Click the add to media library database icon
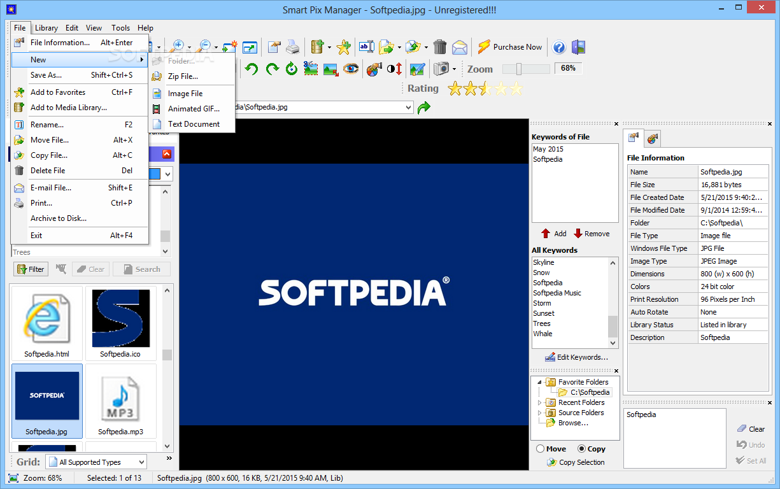 [x=318, y=47]
